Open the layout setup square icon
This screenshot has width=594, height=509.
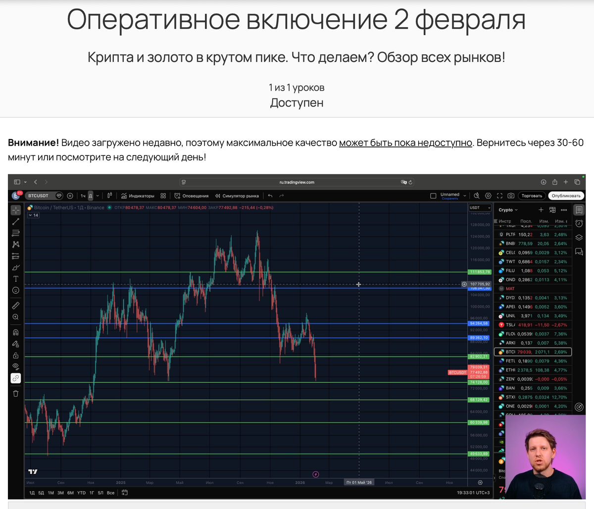pos(433,196)
